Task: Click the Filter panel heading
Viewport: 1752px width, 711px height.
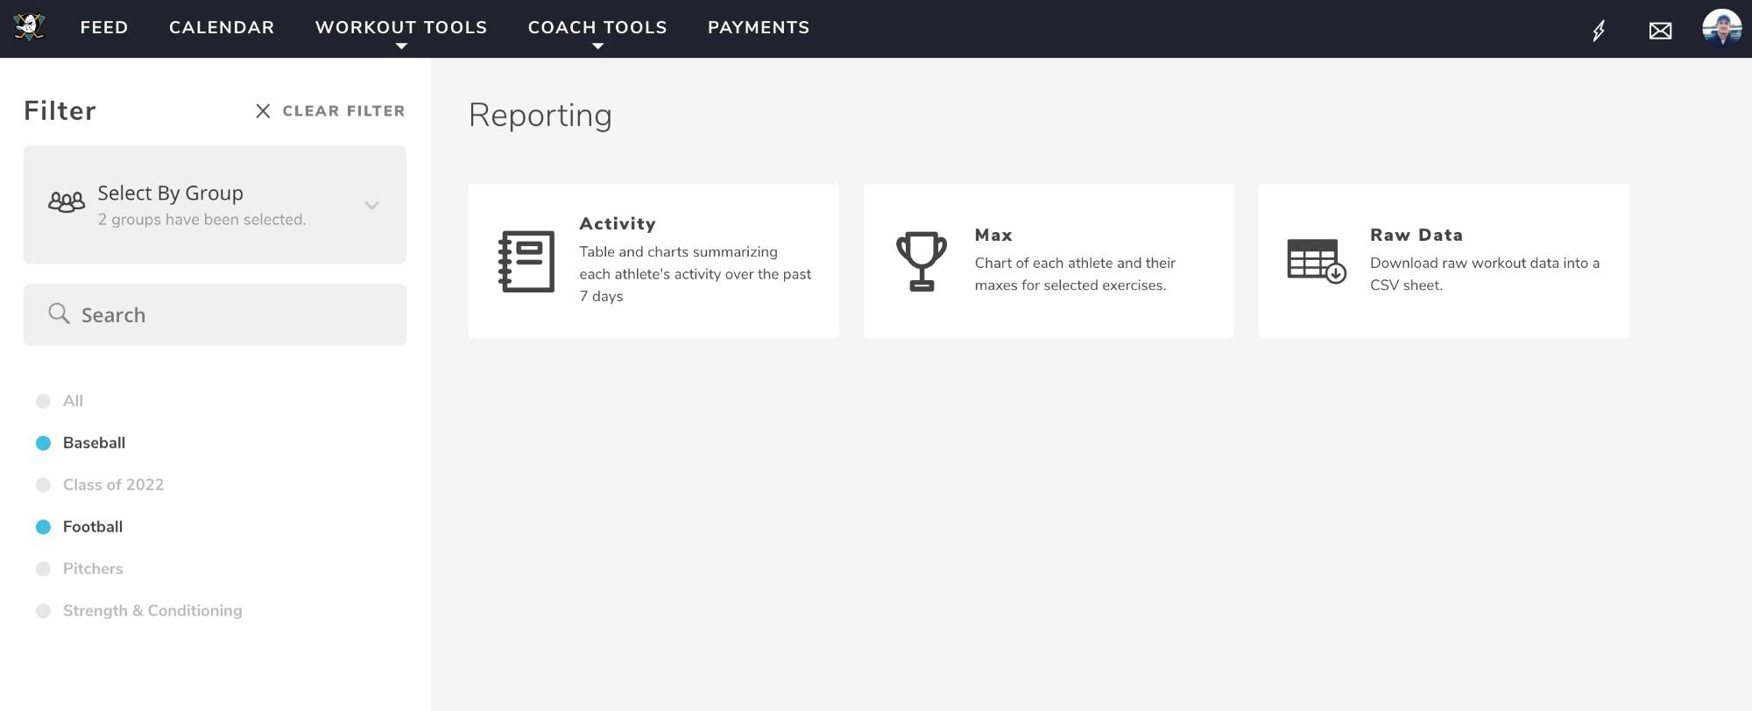Action: tap(60, 111)
